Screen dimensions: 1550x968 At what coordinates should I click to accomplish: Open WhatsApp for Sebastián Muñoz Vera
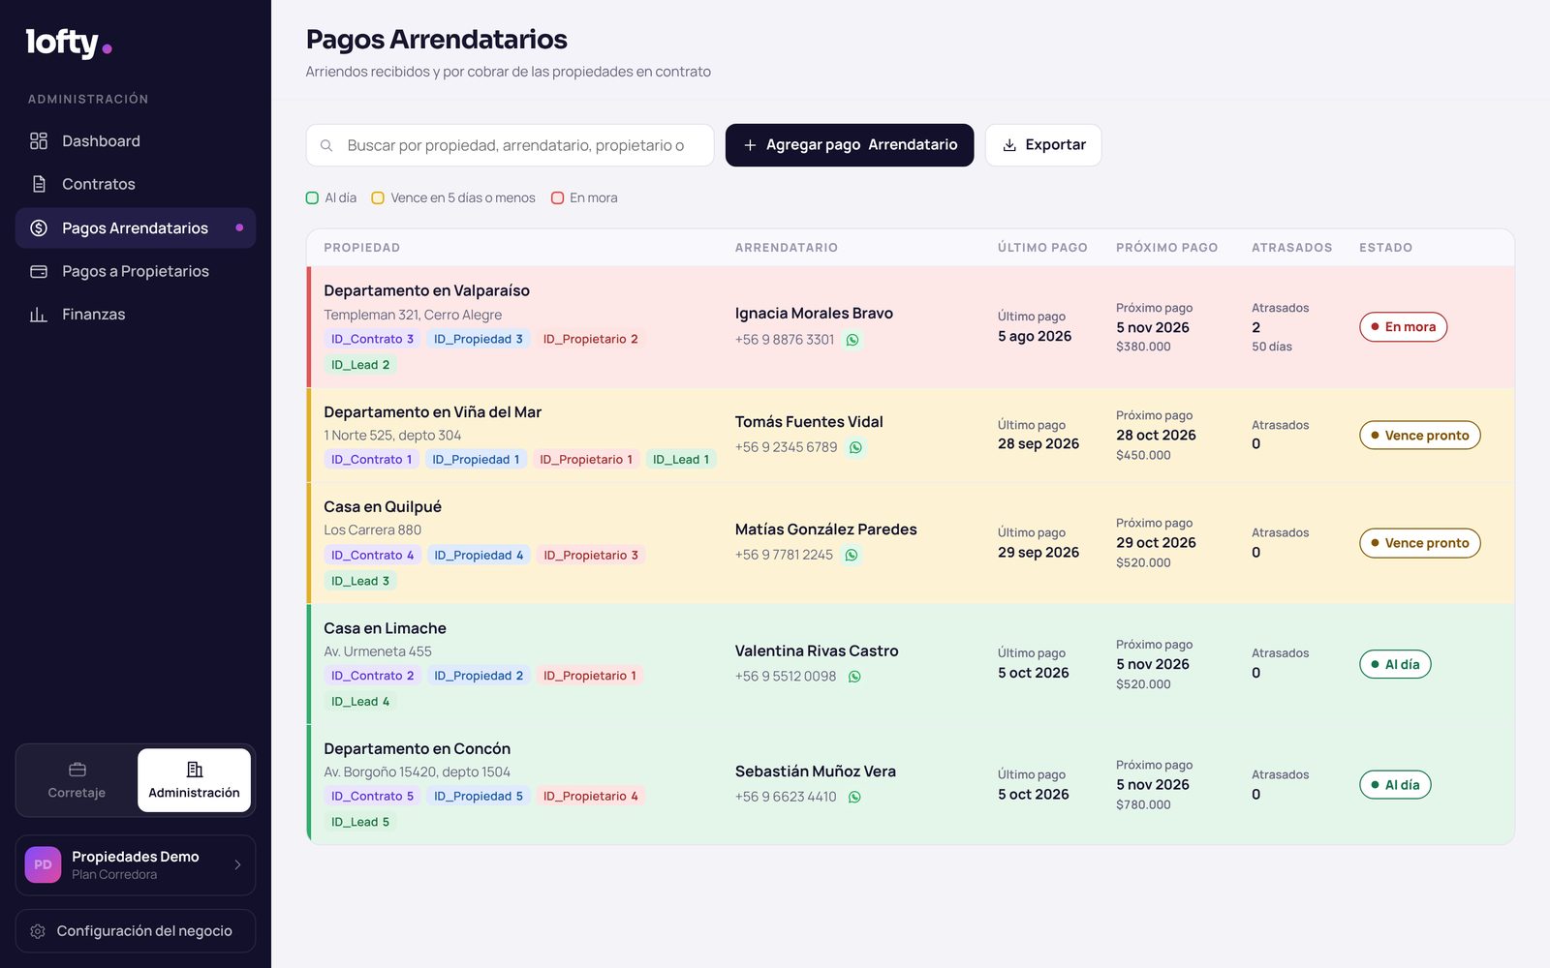point(854,798)
